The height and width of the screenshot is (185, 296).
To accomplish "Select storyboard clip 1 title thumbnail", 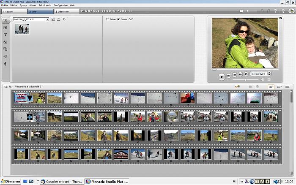I will tap(21, 98).
